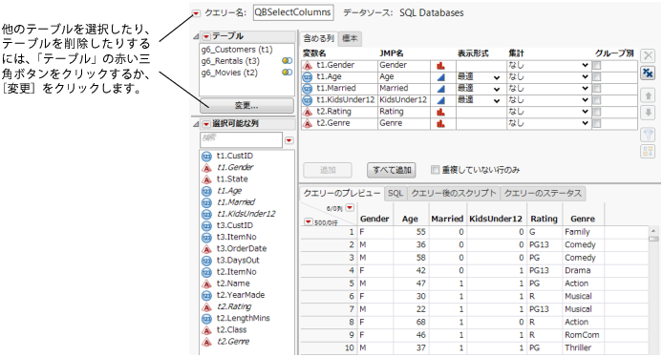Click nominal modeling type icon for Gender row
The image size is (663, 357).
pyautogui.click(x=441, y=66)
